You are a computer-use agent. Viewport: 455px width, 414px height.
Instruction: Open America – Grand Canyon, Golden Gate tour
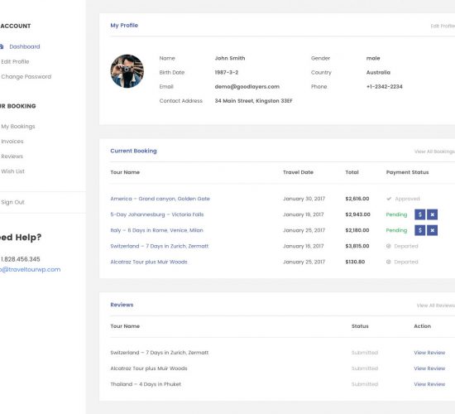coord(160,199)
